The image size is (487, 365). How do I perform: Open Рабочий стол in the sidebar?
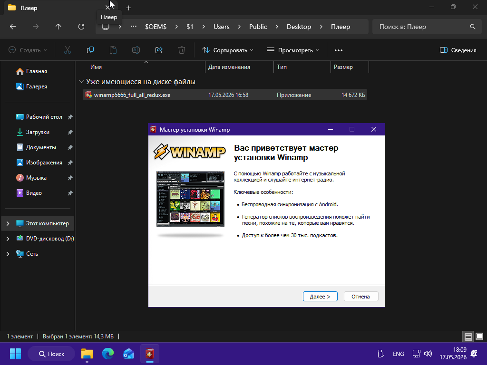[x=44, y=117]
